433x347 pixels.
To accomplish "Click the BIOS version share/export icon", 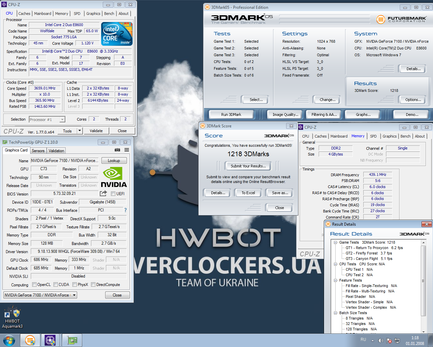I will coord(104,193).
